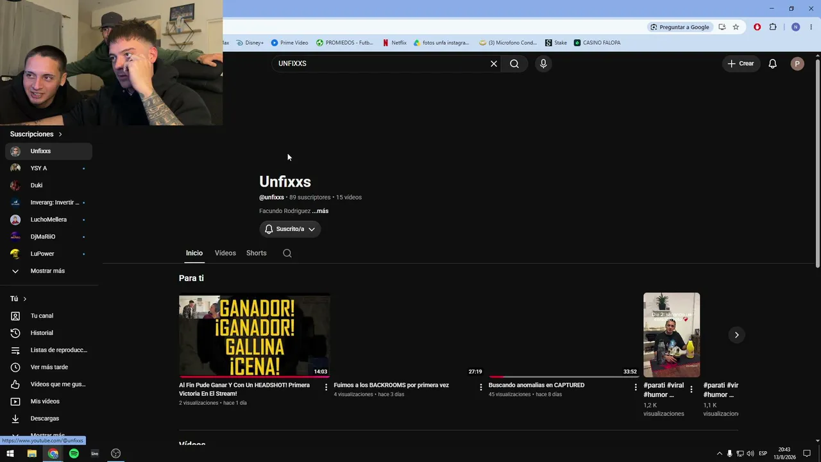This screenshot has height=462, width=821.
Task: Show hidden system tray icons
Action: tap(719, 454)
